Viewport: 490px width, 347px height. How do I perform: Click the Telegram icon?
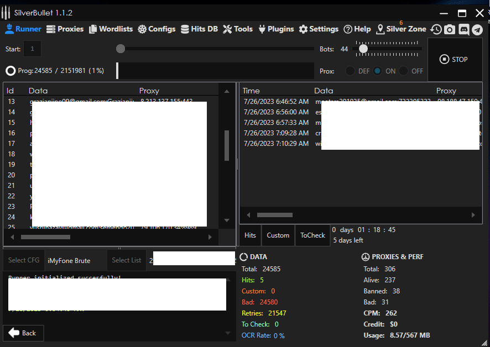pos(477,30)
